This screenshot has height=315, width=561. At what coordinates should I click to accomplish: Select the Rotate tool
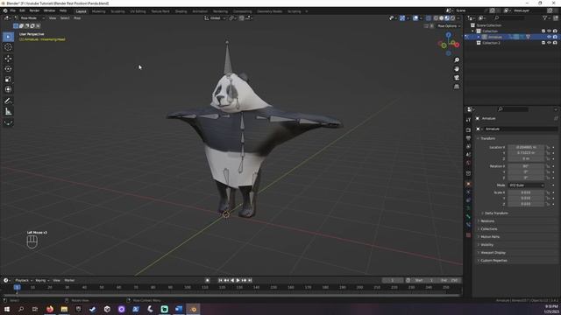[8, 68]
